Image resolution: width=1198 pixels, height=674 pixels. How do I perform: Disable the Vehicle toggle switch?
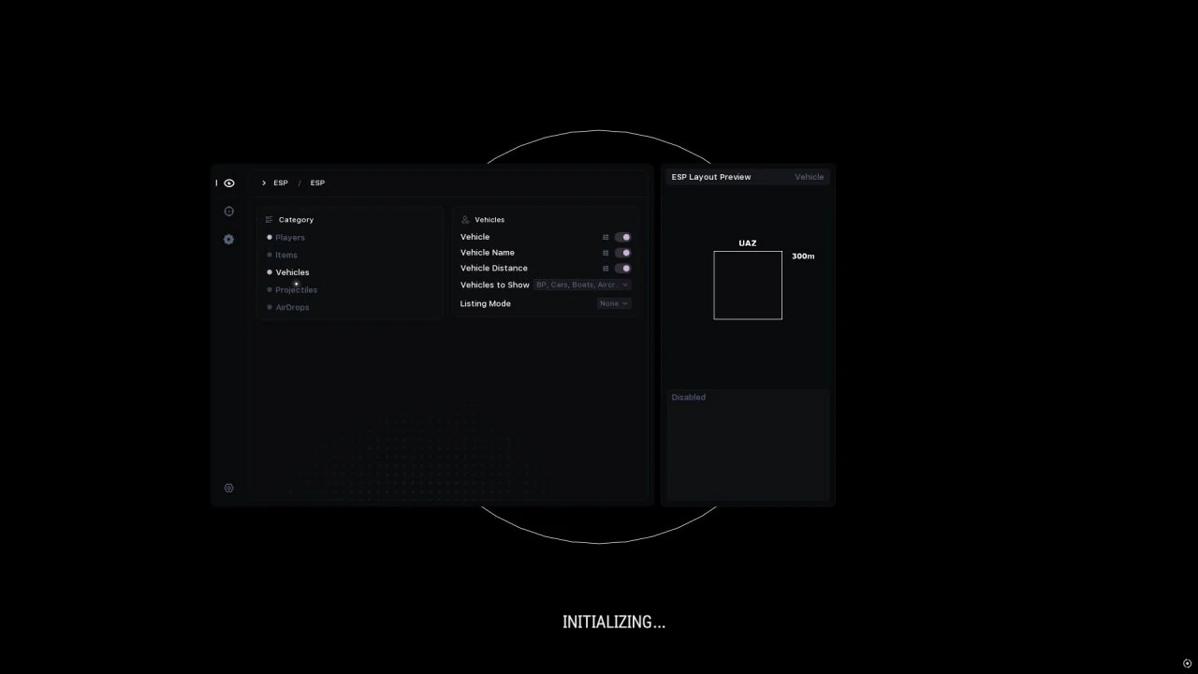(x=622, y=238)
